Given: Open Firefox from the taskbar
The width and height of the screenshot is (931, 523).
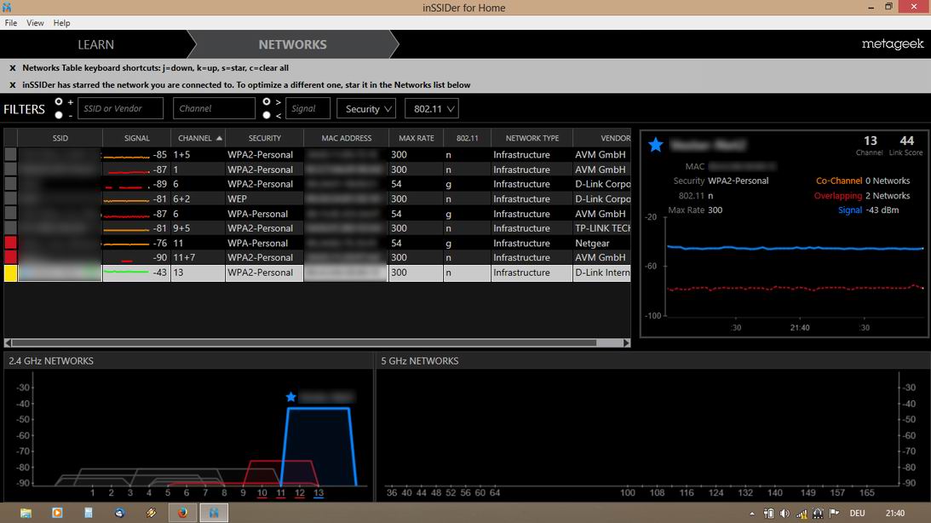Looking at the screenshot, I should click(181, 513).
